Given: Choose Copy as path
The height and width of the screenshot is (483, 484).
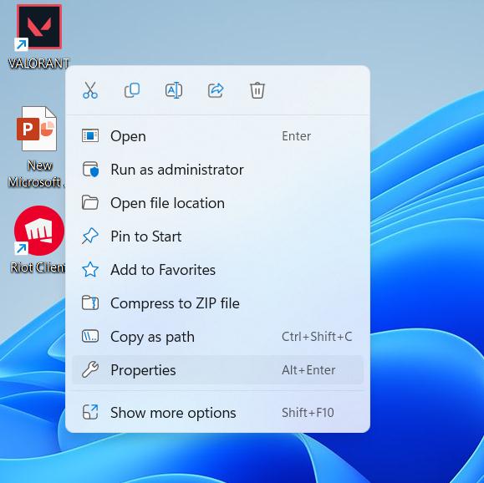Looking at the screenshot, I should 217,337.
